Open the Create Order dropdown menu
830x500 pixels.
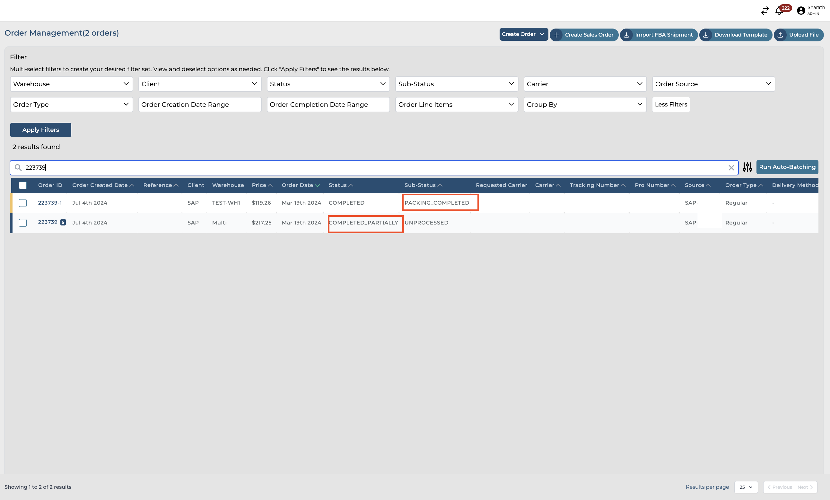point(523,34)
